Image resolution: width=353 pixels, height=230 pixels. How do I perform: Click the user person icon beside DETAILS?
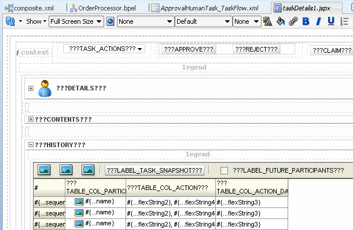tap(45, 89)
